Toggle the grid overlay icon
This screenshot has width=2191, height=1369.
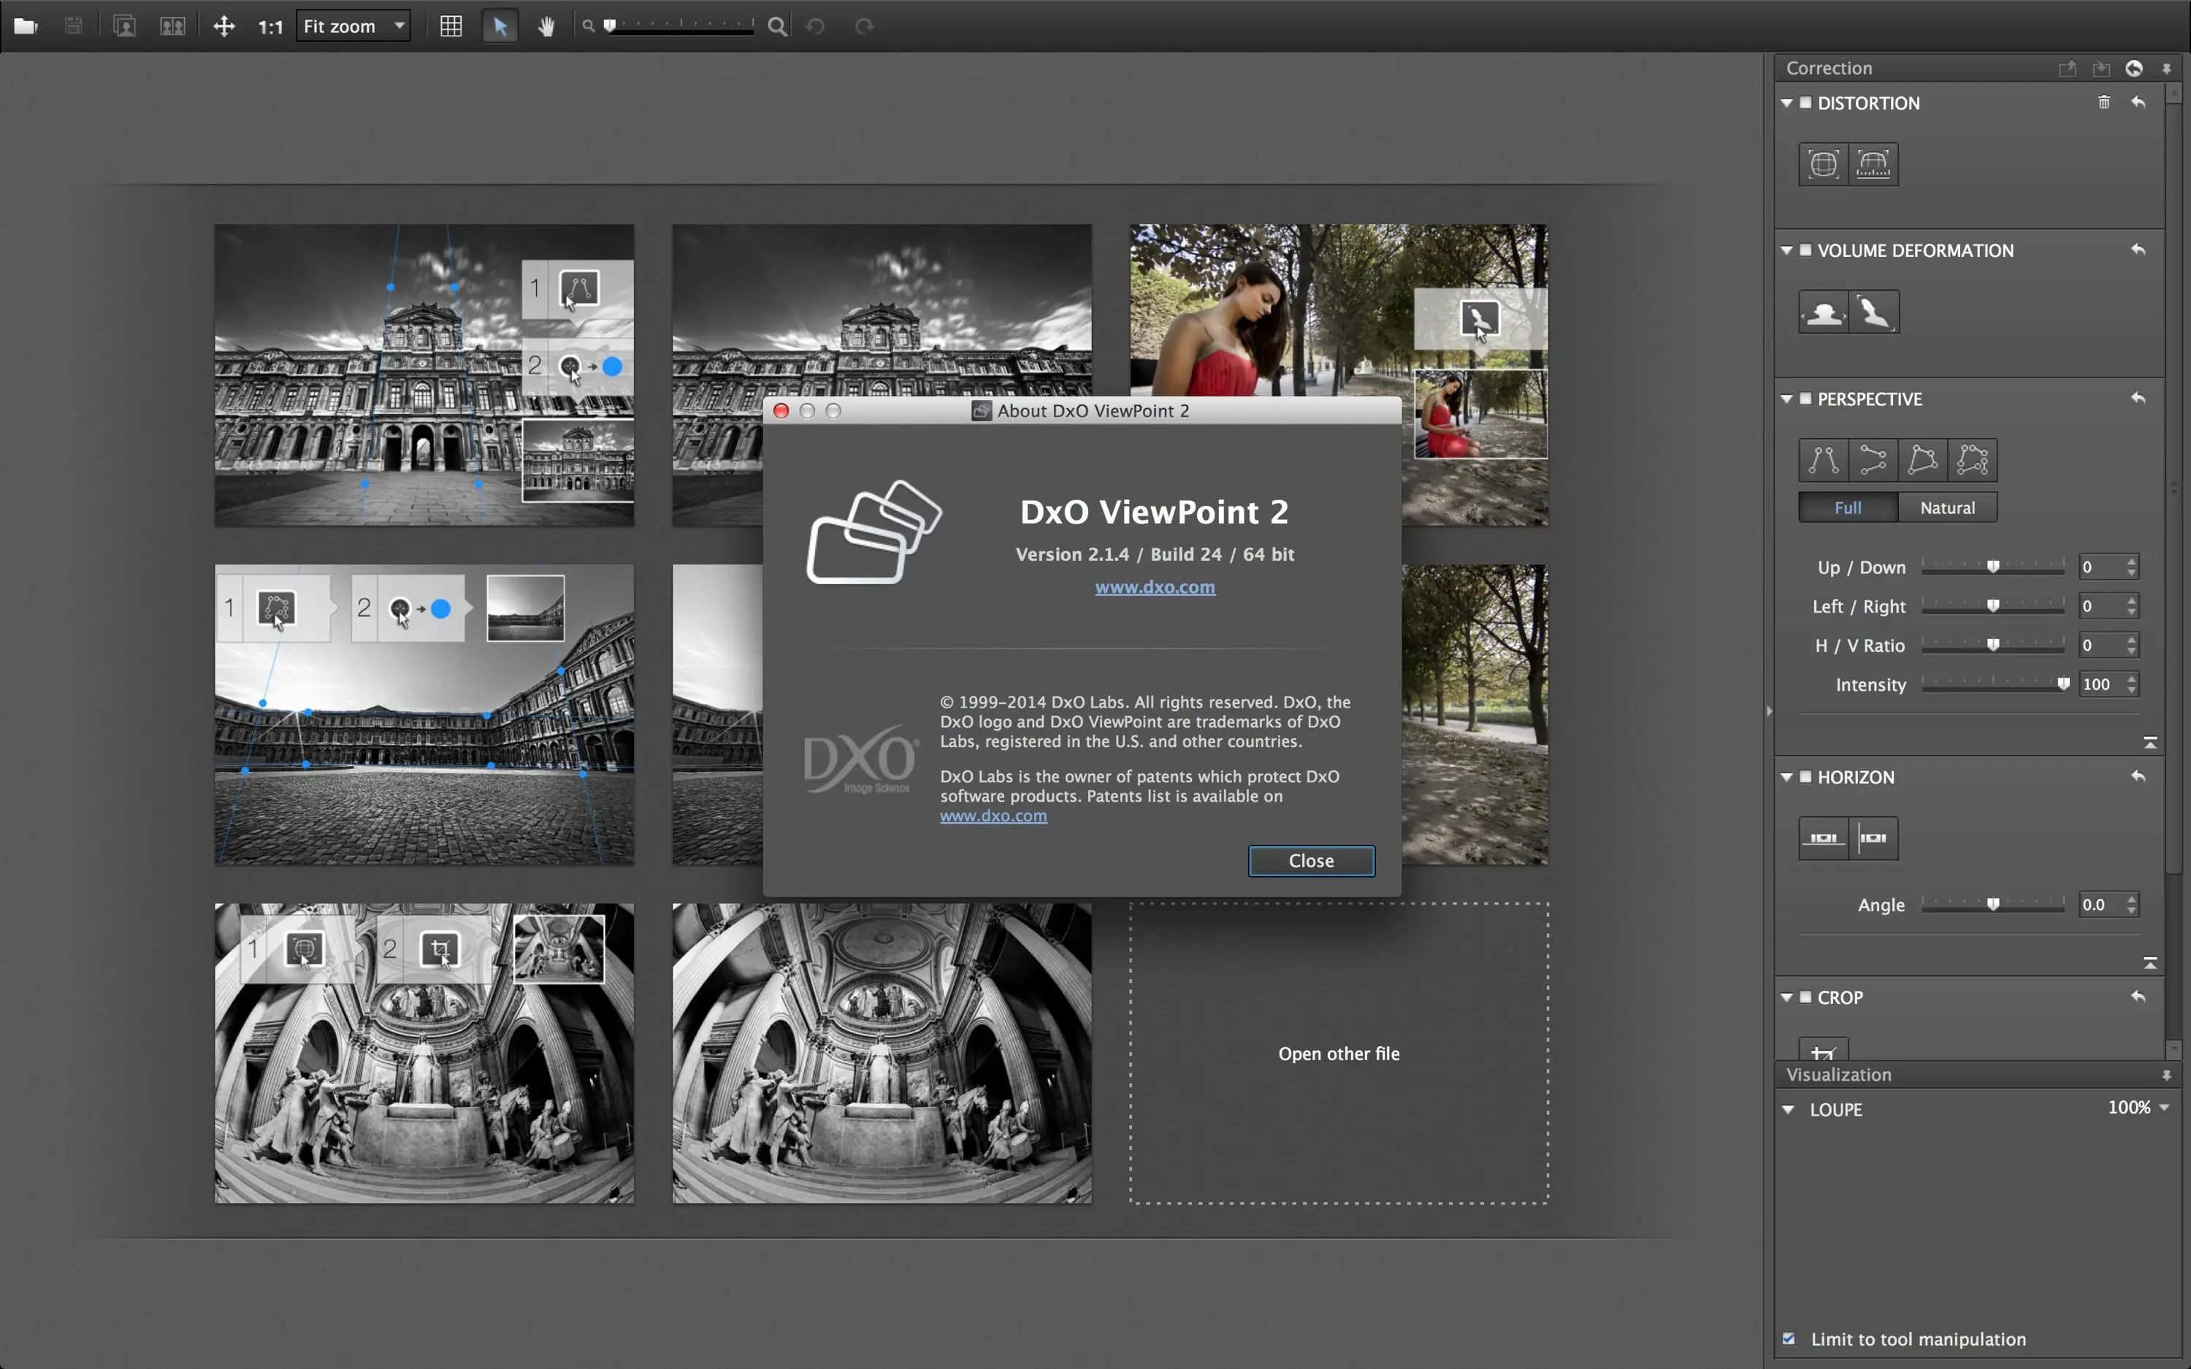pos(450,26)
